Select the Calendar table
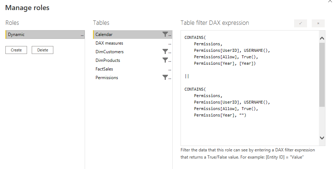 [x=133, y=35]
